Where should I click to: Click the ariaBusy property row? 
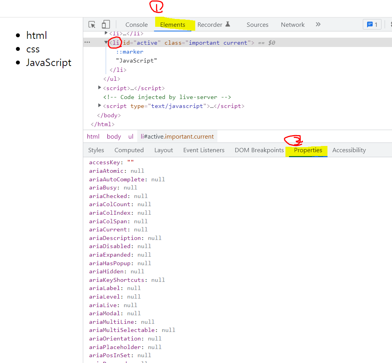113,188
